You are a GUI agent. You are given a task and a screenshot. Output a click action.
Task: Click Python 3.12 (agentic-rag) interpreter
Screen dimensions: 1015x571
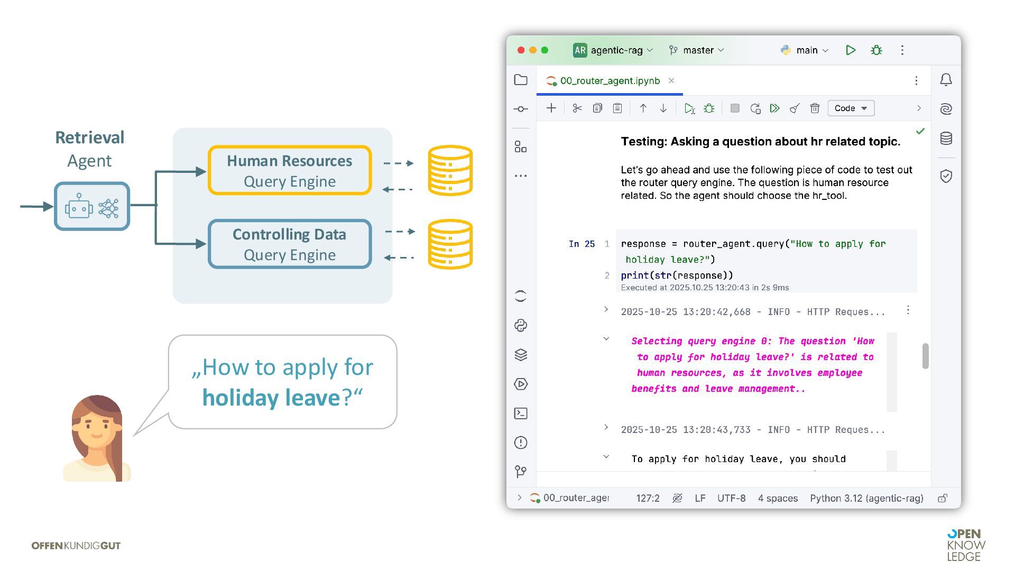866,498
